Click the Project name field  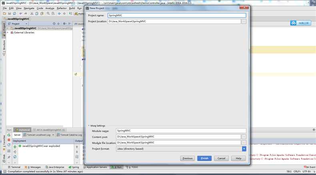tap(177, 15)
